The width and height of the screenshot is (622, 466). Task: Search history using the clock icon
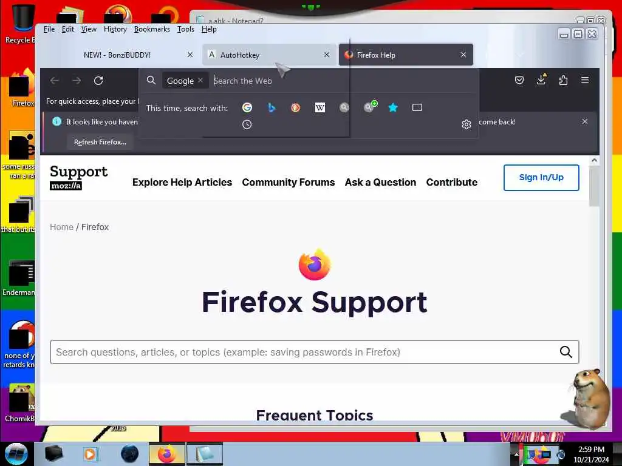coord(247,124)
